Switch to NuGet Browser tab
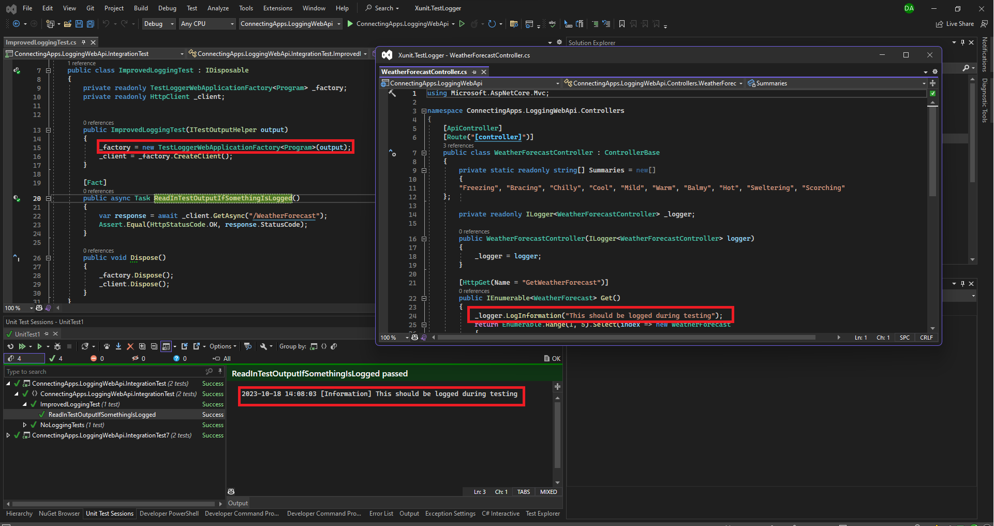 (59, 514)
